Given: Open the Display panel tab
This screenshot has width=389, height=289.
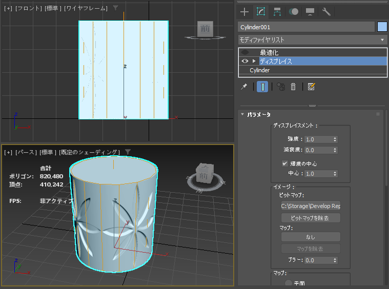Looking at the screenshot, I should [310, 12].
